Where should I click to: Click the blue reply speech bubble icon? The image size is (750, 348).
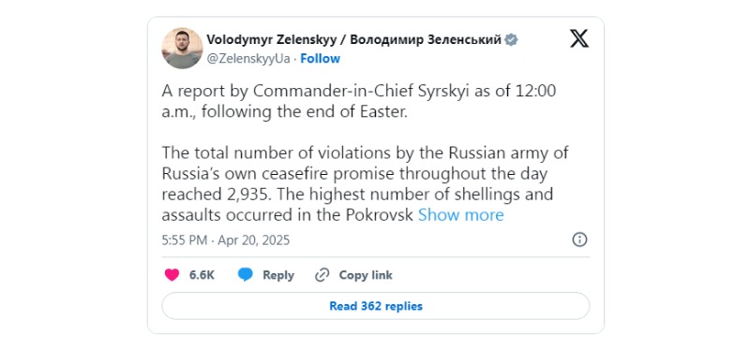(x=246, y=275)
